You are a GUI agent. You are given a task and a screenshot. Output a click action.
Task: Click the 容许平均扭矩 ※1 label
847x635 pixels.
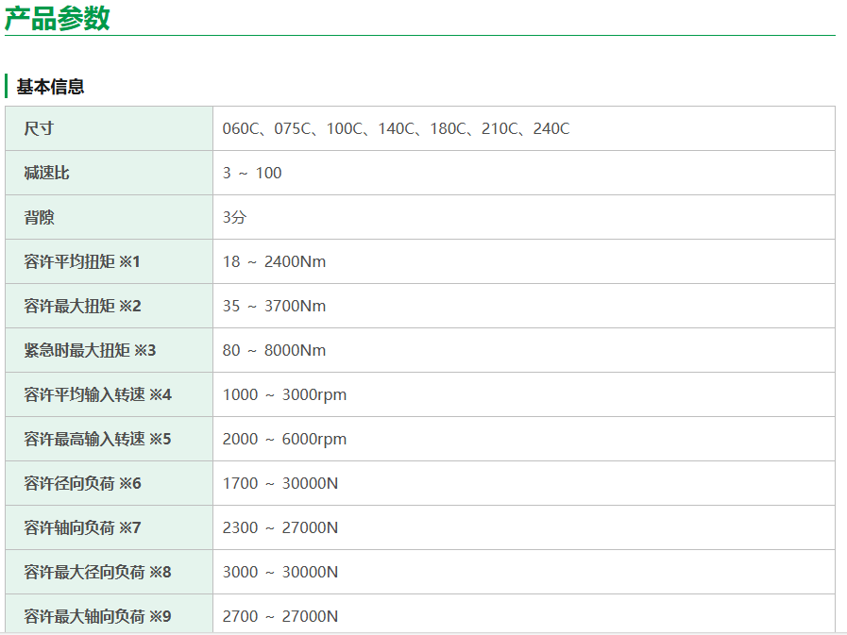tap(82, 261)
